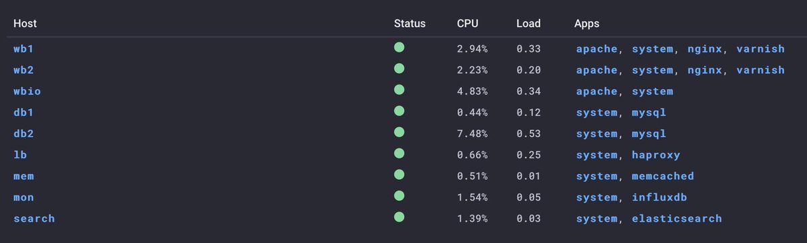Sort by the Load column header
The image size is (807, 243).
(528, 23)
